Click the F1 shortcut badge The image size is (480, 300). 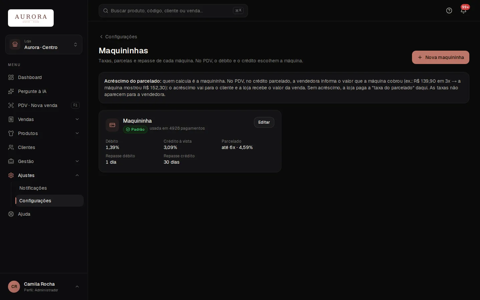point(75,105)
